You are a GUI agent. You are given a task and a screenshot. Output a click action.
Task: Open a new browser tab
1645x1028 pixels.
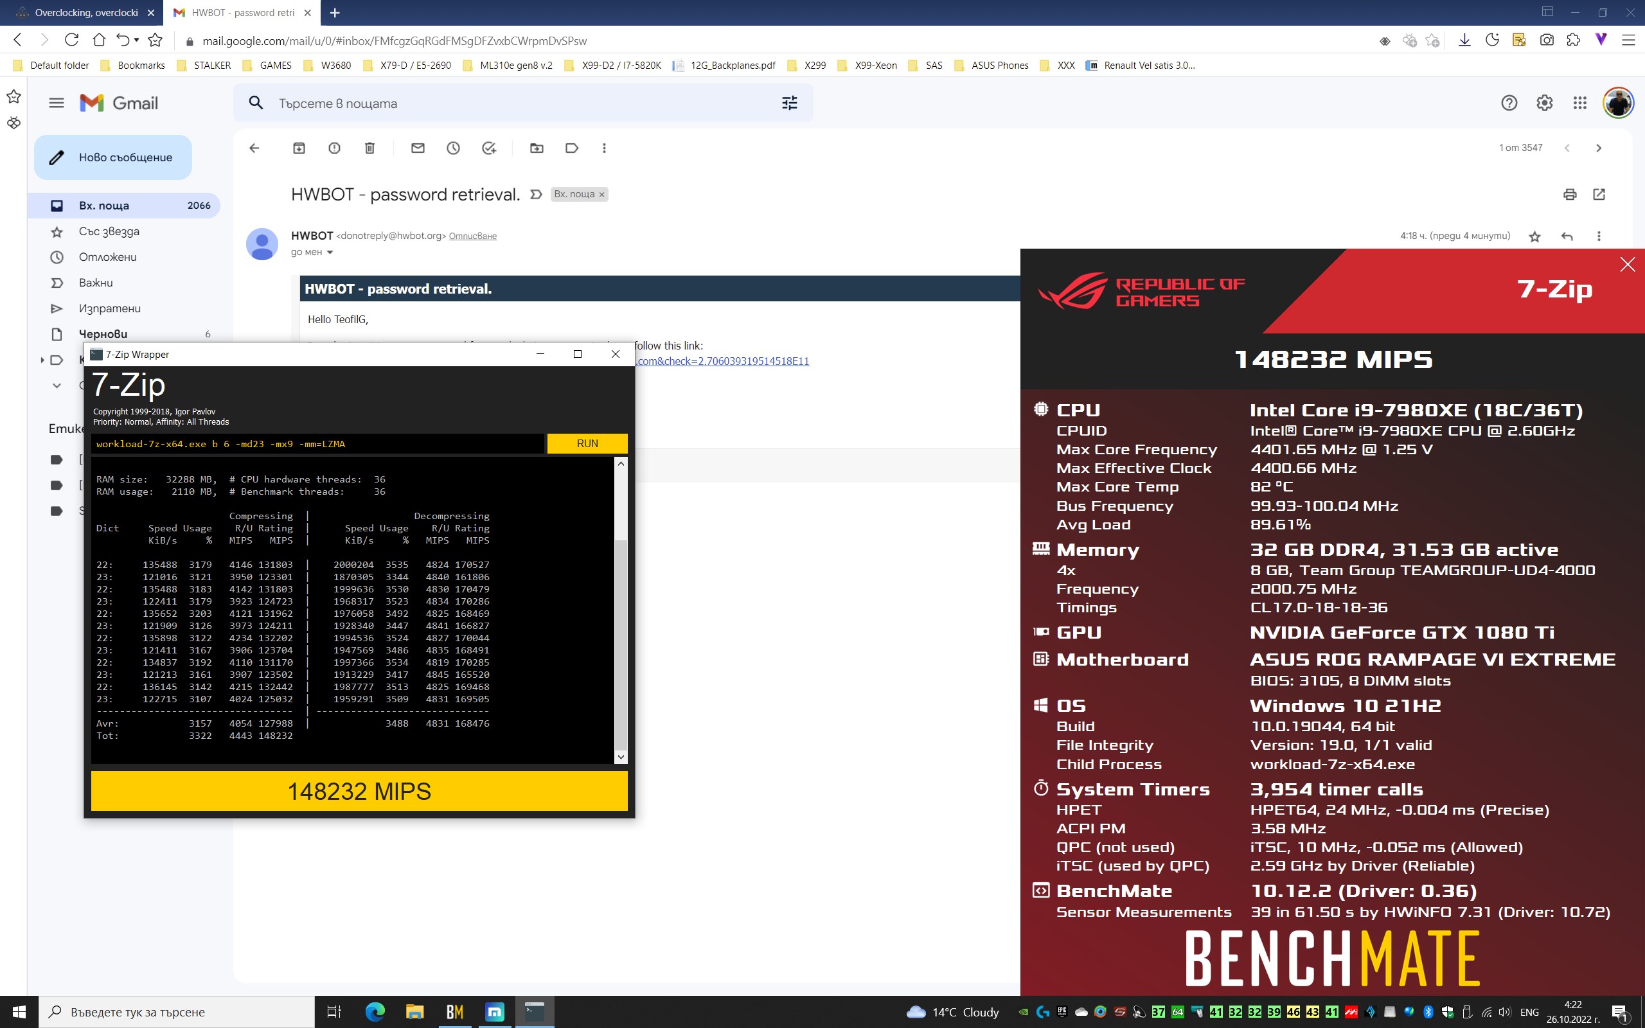335,13
